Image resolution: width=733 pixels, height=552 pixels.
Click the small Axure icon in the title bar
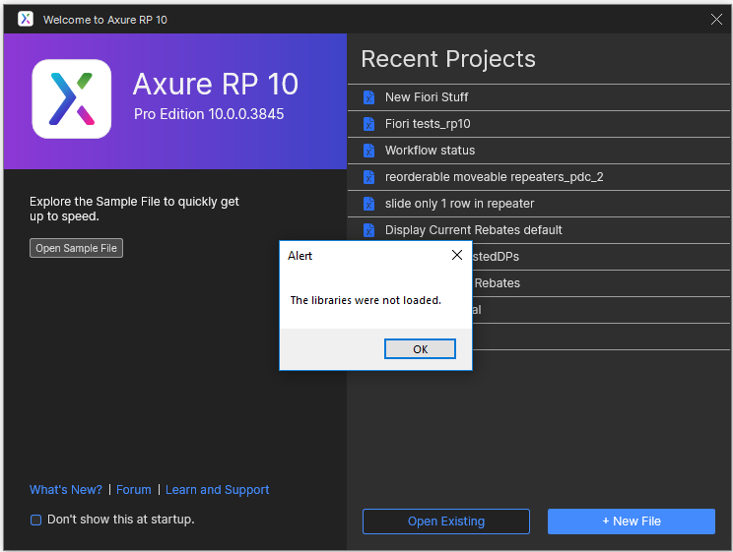point(26,19)
